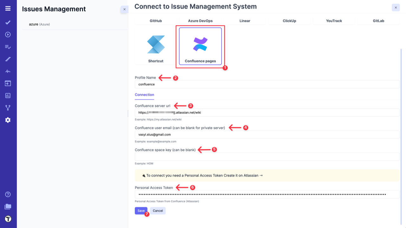Click the Confluence space key input field
406x228 pixels.
tap(267, 156)
